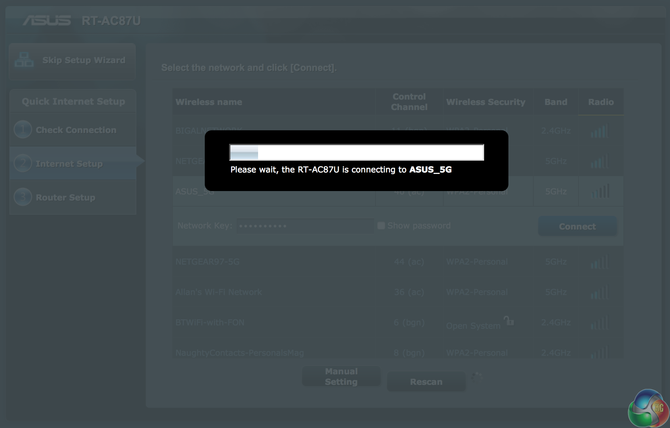
Task: Click the connecting progress bar
Action: pos(357,152)
